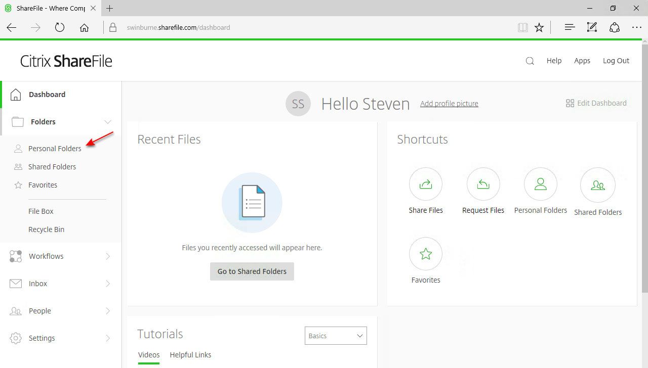648x368 pixels.
Task: Click the Favorites star shortcut icon
Action: (x=425, y=254)
